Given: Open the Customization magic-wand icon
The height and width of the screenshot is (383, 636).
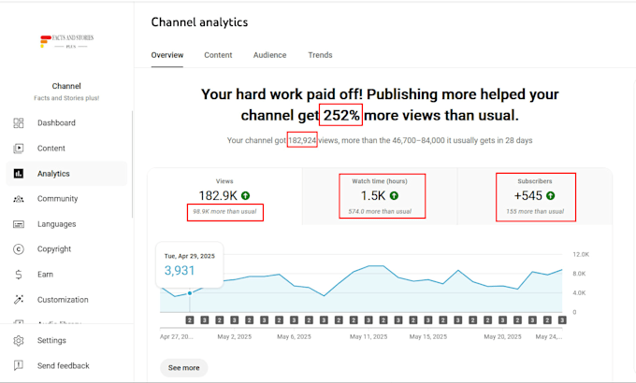Looking at the screenshot, I should [19, 300].
